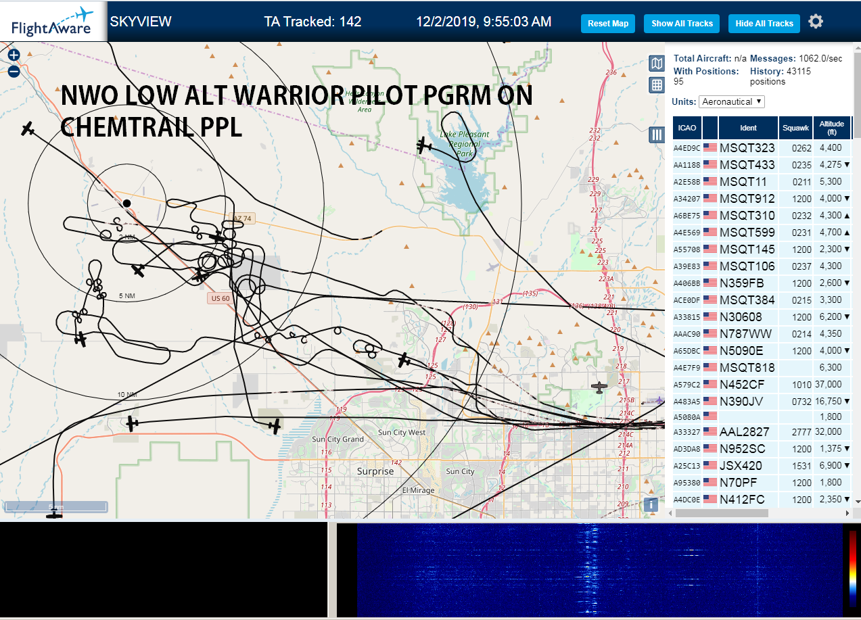This screenshot has width=861, height=620.
Task: Select the purple aircraft icon at map edge
Action: [659, 400]
